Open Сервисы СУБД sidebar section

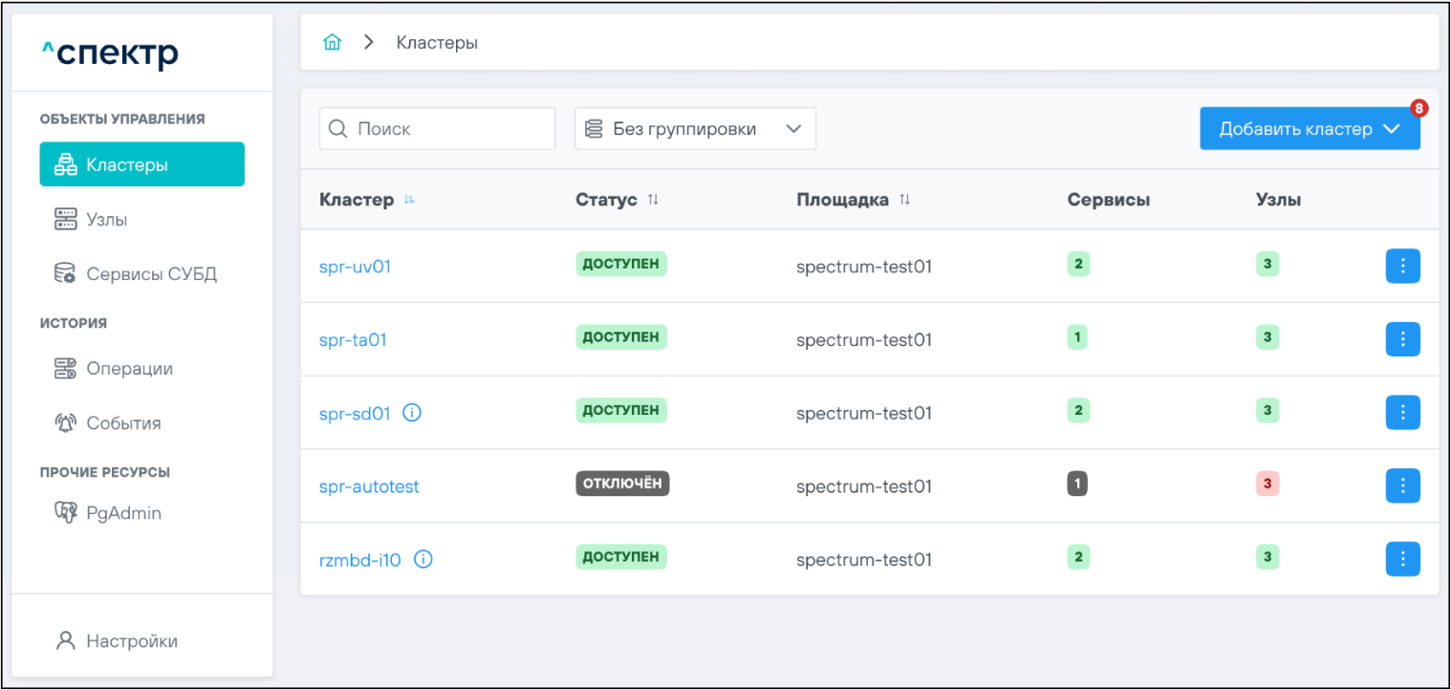[x=151, y=274]
